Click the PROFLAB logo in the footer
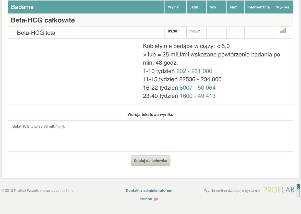 (281, 190)
